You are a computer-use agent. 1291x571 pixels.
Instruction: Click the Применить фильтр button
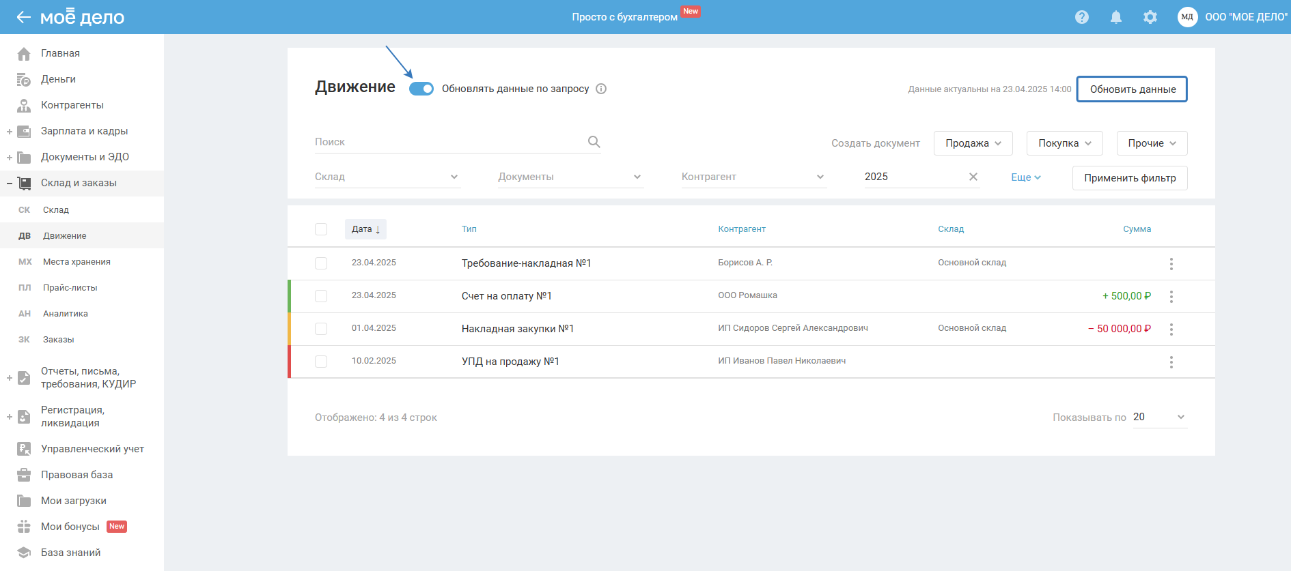tap(1130, 178)
